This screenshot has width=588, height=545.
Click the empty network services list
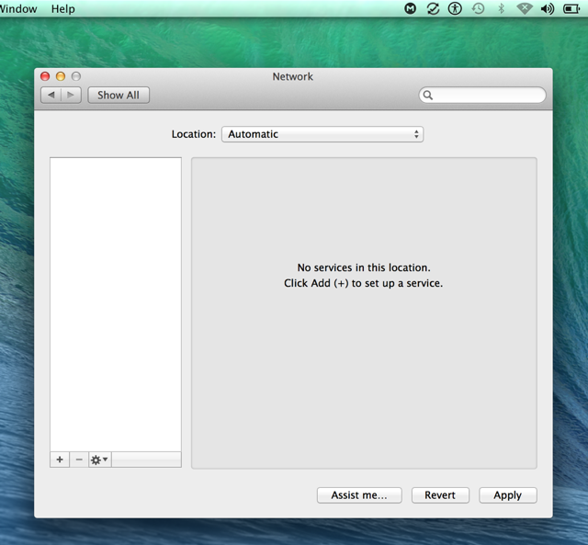(x=116, y=303)
